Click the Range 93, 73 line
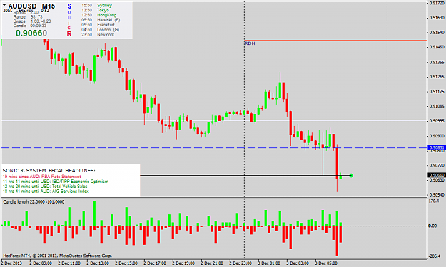This screenshot has width=446, height=267. [x=28, y=17]
